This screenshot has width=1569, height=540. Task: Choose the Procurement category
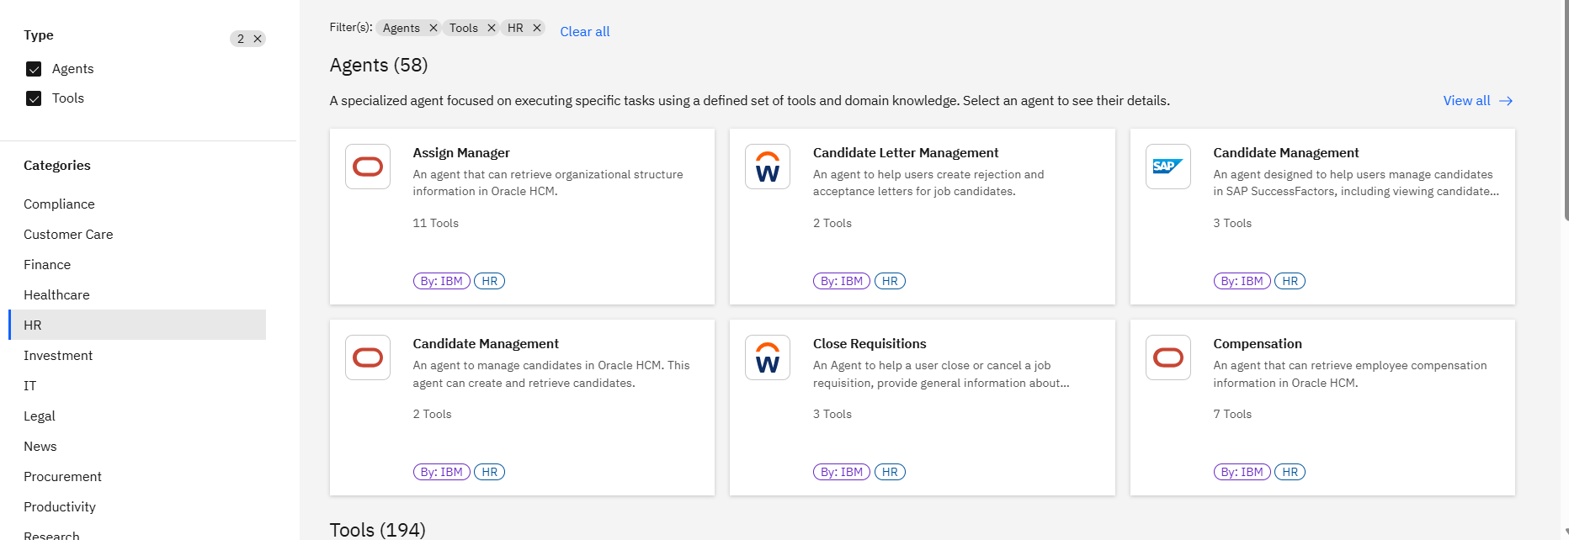point(62,477)
